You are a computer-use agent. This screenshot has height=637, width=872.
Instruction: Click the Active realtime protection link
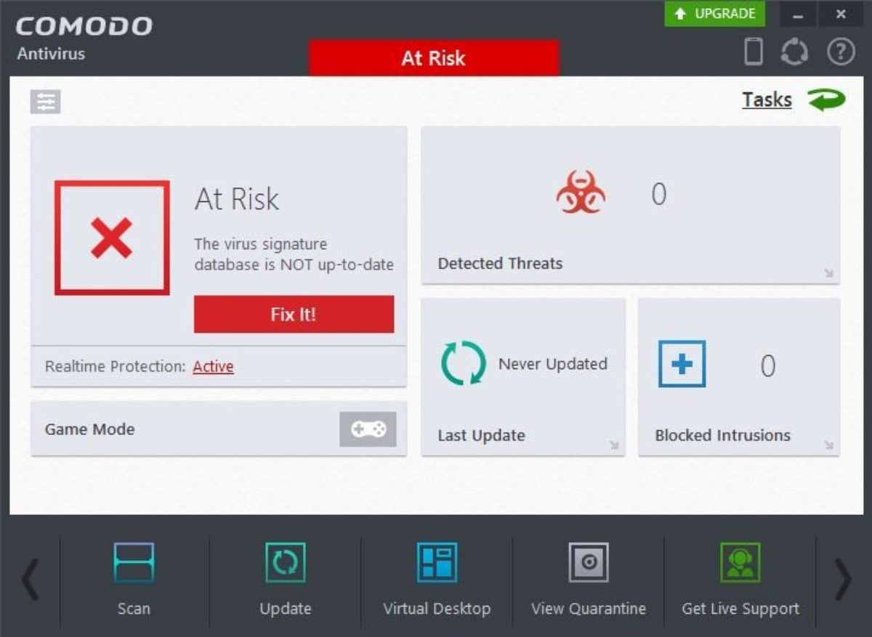(x=212, y=367)
